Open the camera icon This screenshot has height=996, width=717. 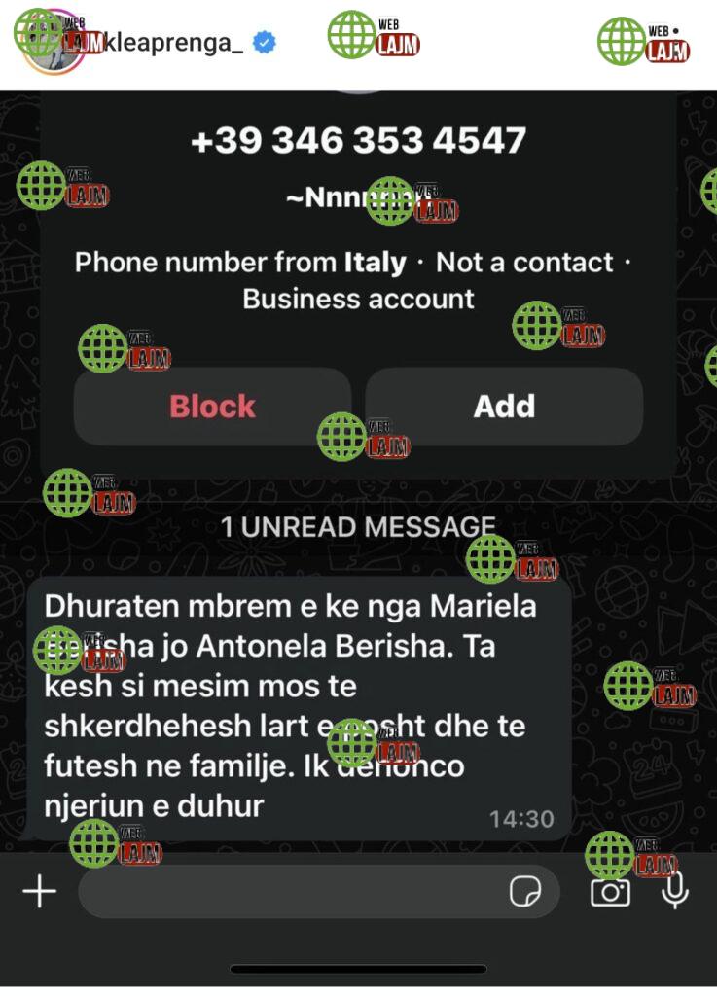(610, 892)
